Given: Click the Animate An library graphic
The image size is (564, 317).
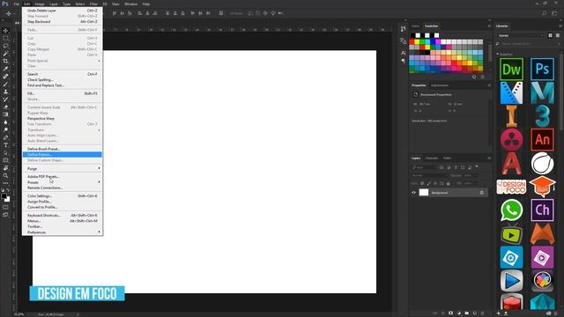Looking at the screenshot, I should 542,139.
